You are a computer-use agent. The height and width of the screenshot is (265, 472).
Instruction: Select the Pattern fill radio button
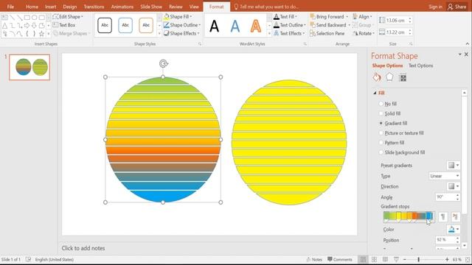pos(381,142)
